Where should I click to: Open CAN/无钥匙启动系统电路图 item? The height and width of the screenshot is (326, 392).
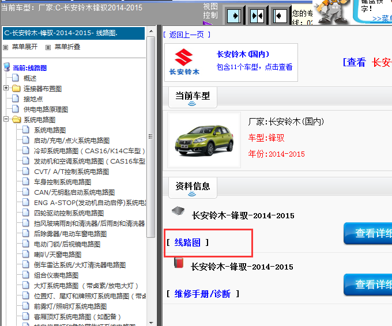coord(74,192)
